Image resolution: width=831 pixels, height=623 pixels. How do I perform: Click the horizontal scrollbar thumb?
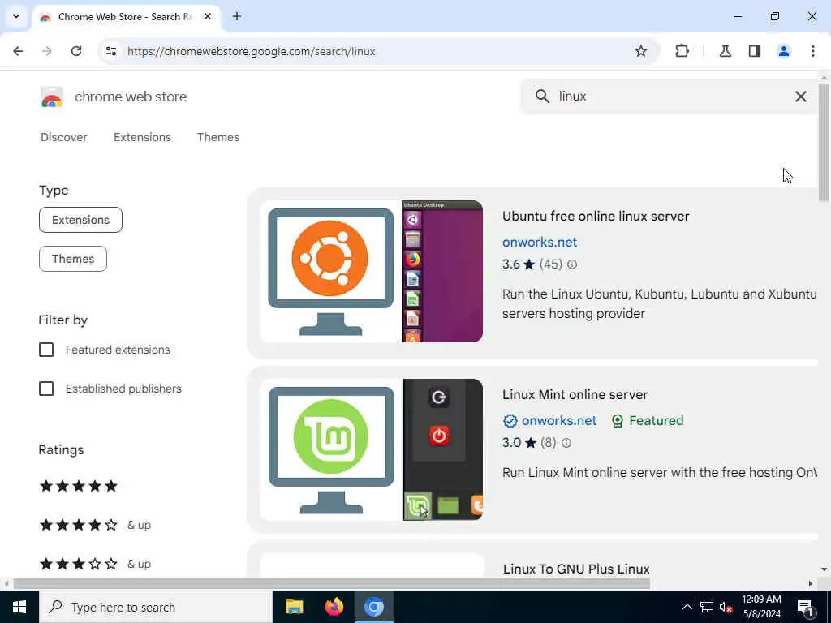(x=332, y=584)
